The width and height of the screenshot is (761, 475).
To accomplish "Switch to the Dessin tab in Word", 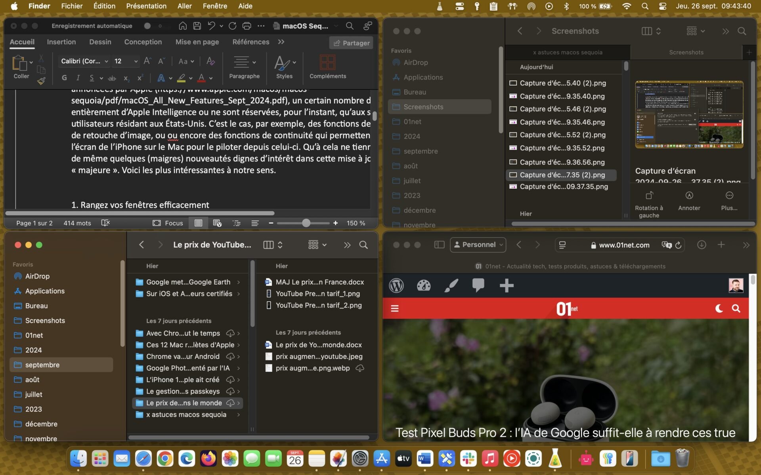I will (100, 42).
